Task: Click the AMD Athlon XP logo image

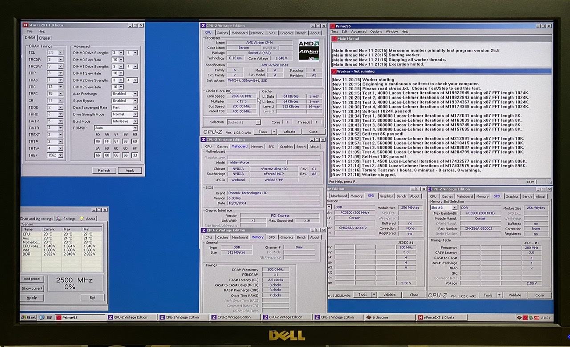Action: 308,50
